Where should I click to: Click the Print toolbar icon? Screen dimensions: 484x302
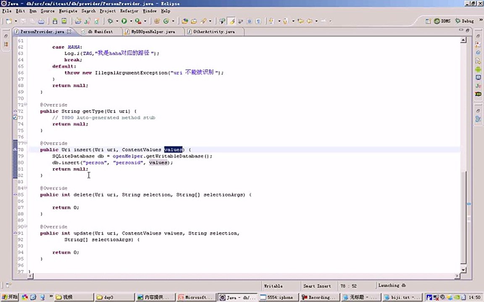(x=41, y=21)
